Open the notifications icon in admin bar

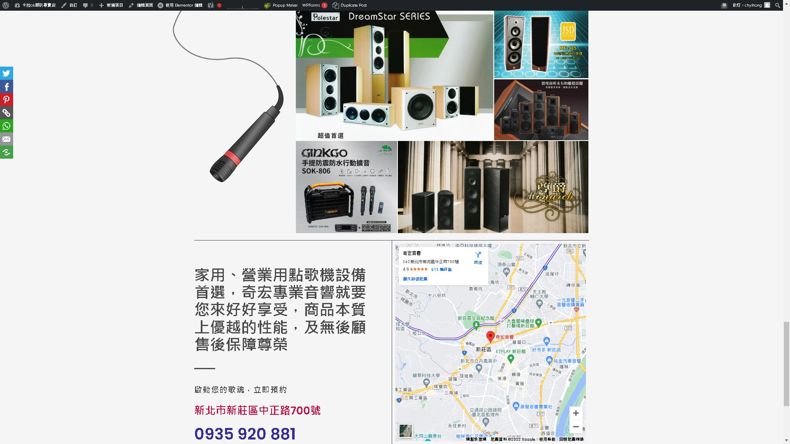724,5
